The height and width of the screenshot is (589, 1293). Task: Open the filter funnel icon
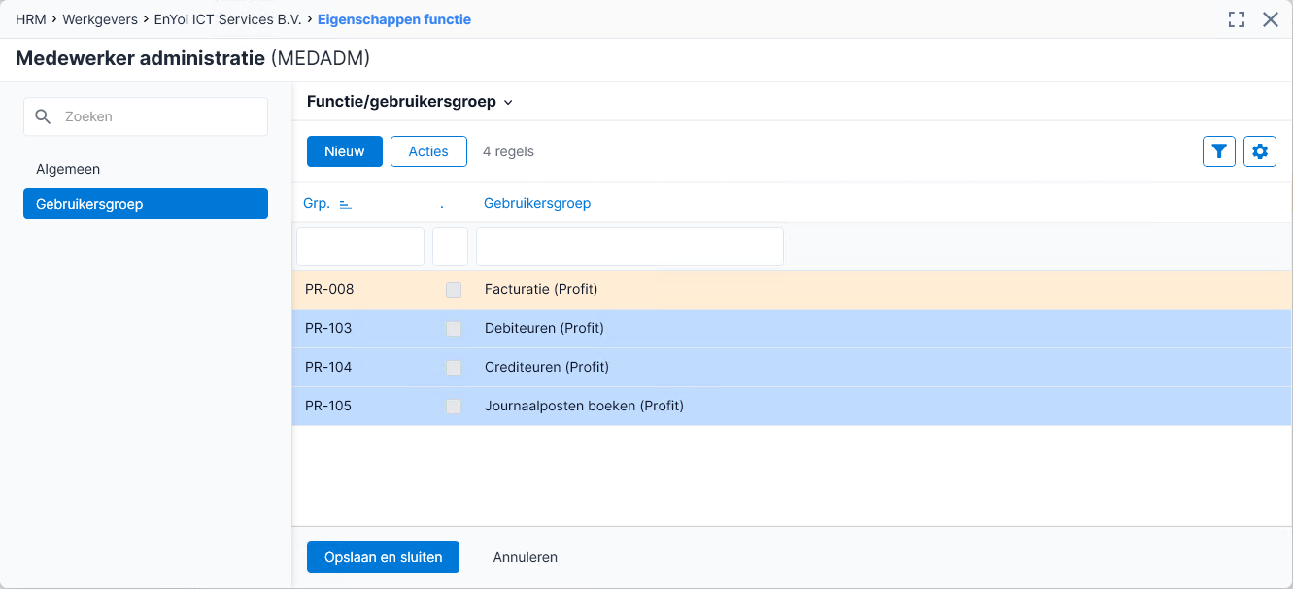click(x=1218, y=151)
